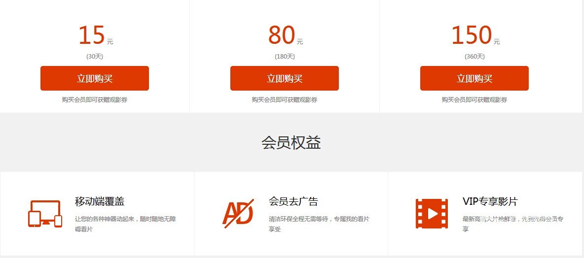The height and width of the screenshot is (258, 584).
Task: Click 购买会员即可获赠观影券 under the 150元 plan
Action: point(474,100)
